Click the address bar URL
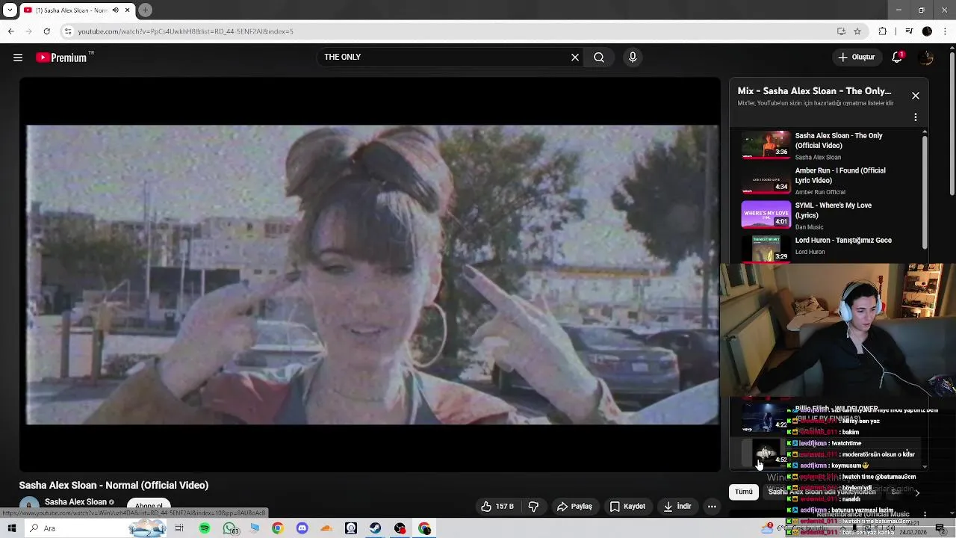 (186, 31)
